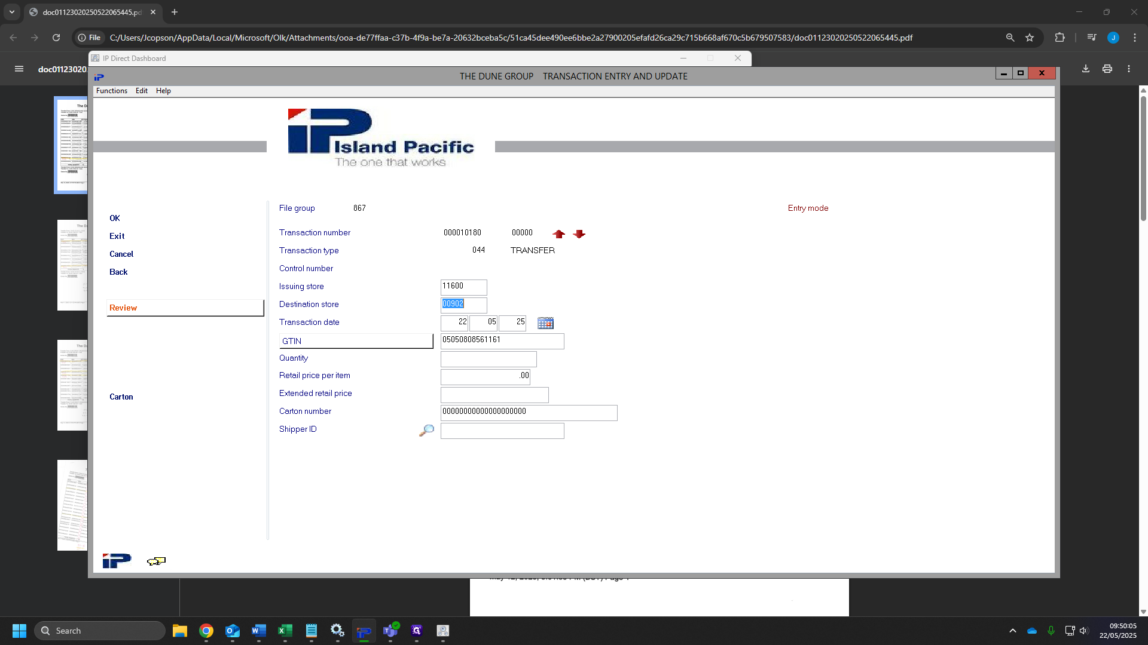Click the Transaction date day field
This screenshot has height=645, width=1148.
coord(454,323)
